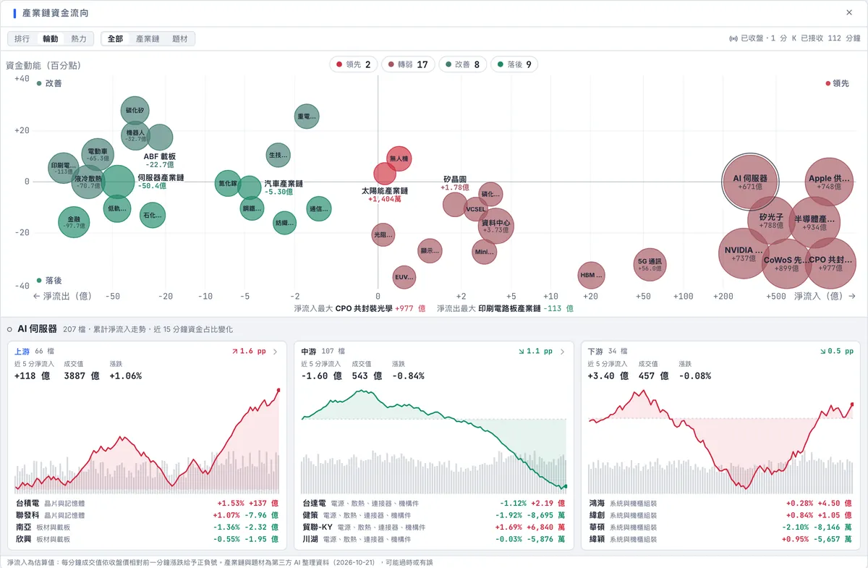This screenshot has width=868, height=568.
Task: Click the 機器人 -32.7億 bubble
Action: click(x=135, y=135)
